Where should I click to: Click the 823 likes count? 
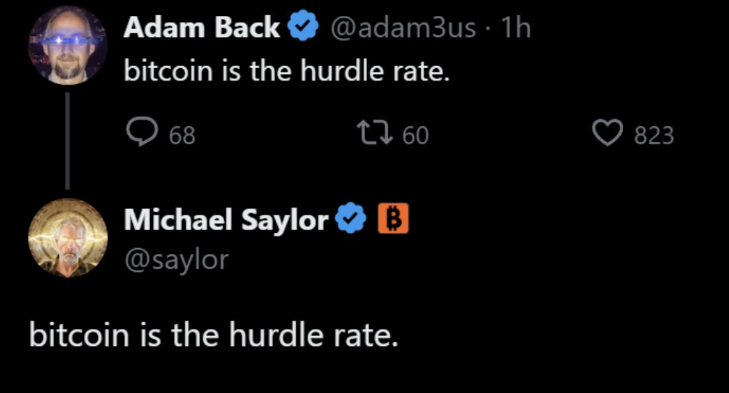click(654, 136)
